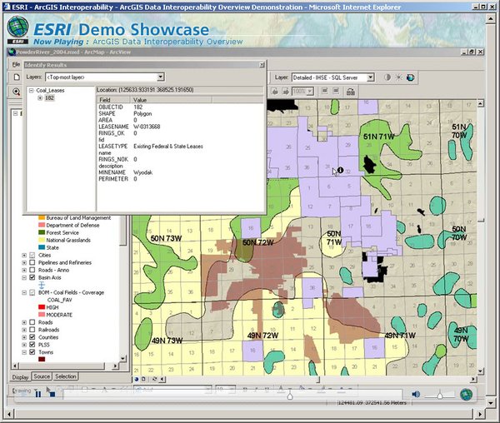Click the red HIGH coal swatch
500x423 pixels.
[42, 307]
